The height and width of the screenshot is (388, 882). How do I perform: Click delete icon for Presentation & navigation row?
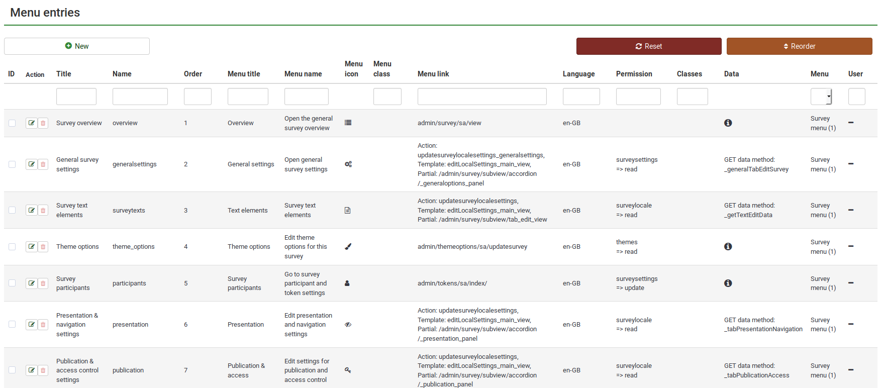43,325
